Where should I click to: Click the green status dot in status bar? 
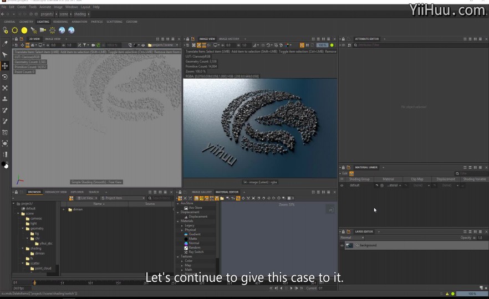click(453, 293)
